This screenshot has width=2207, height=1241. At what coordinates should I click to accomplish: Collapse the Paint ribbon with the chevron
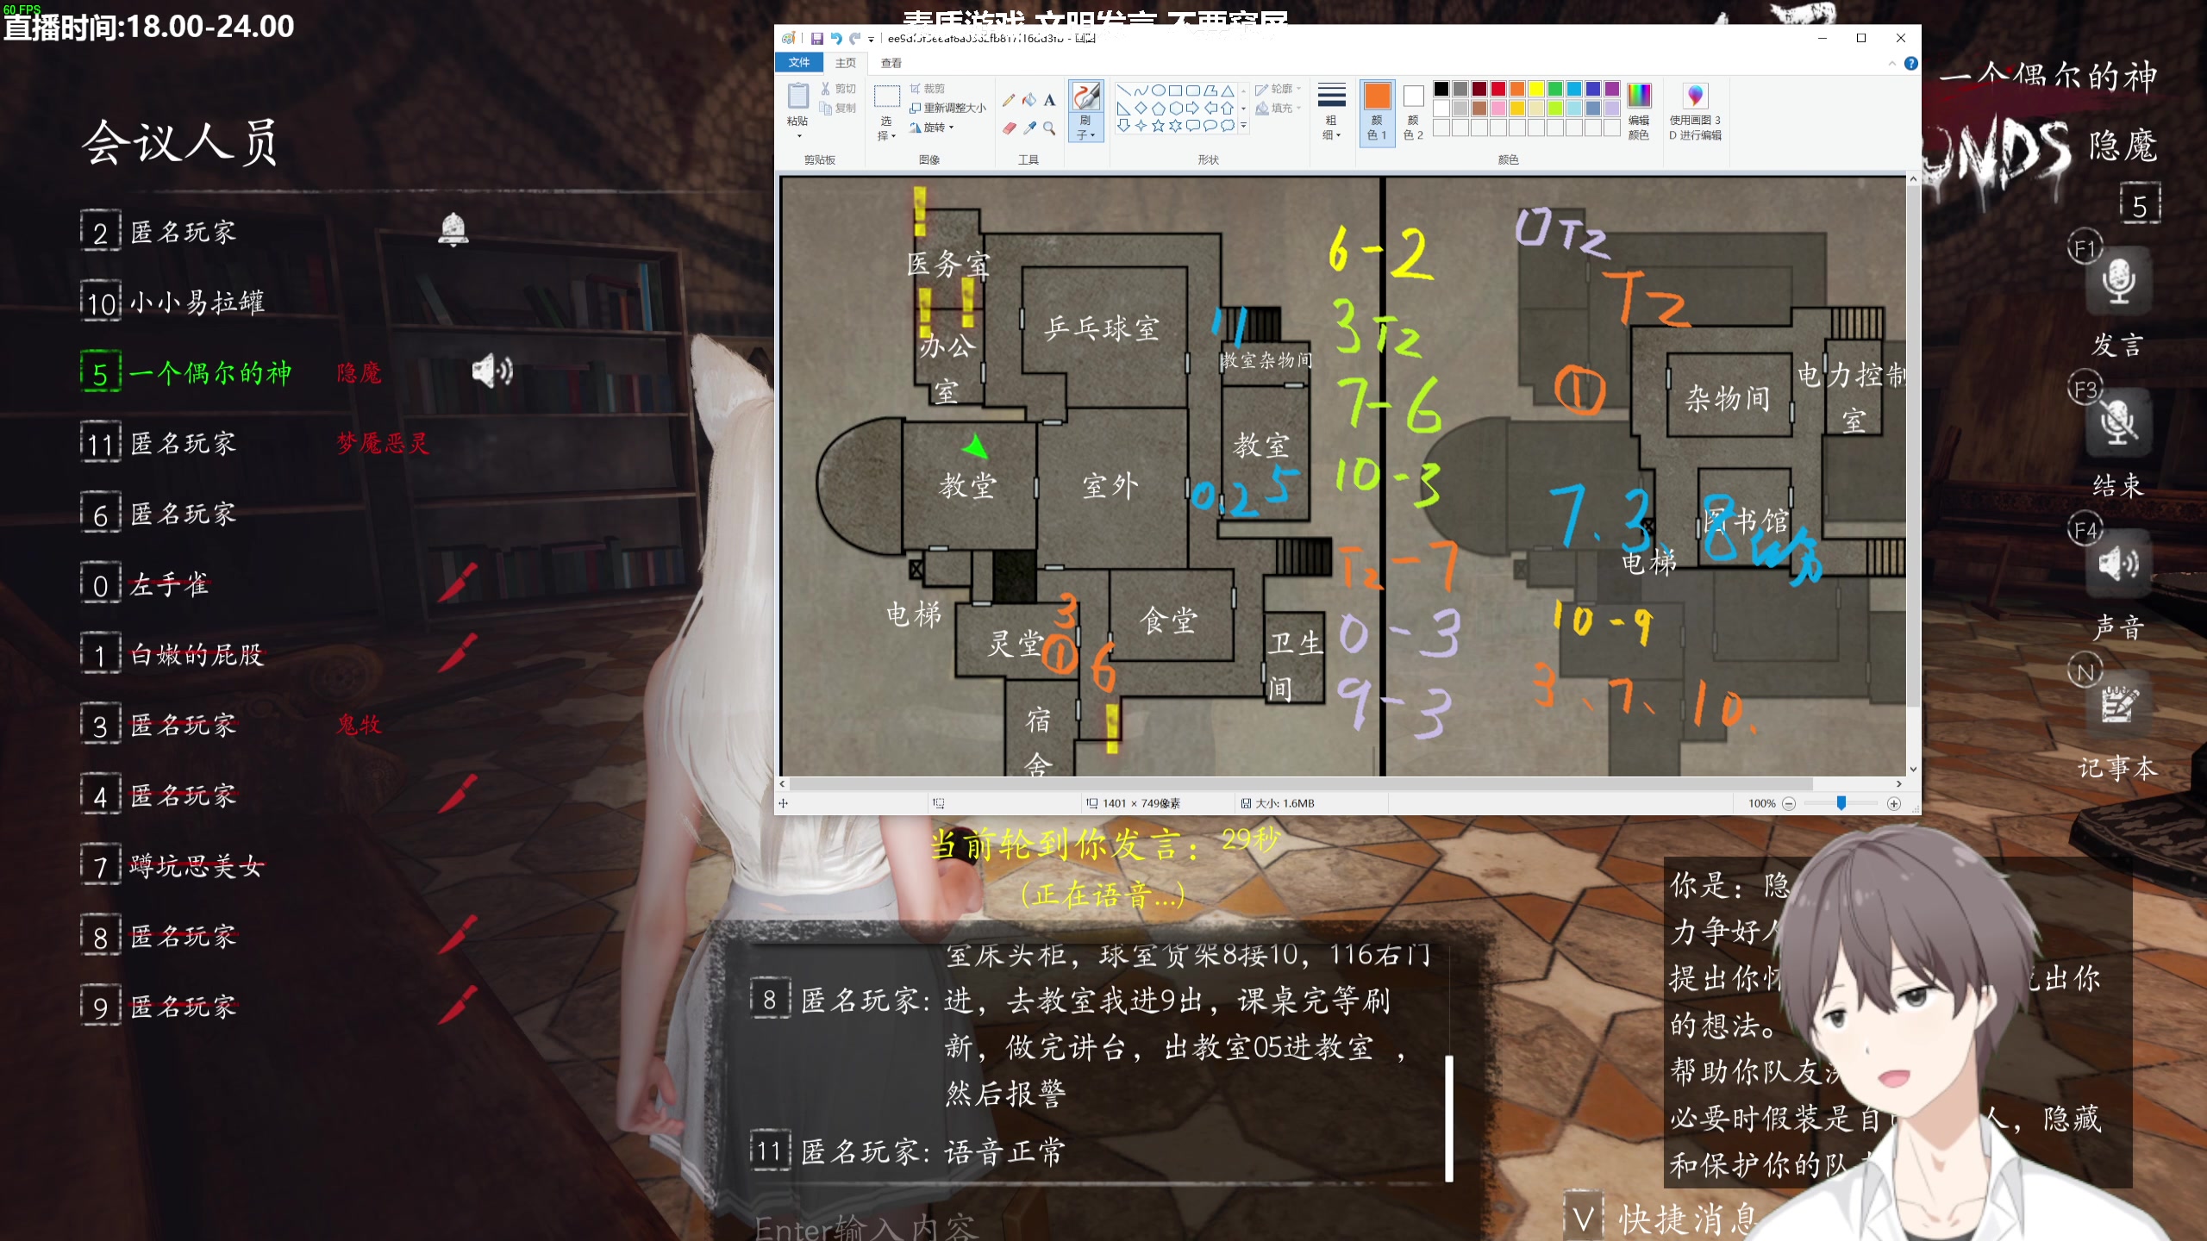click(1892, 63)
